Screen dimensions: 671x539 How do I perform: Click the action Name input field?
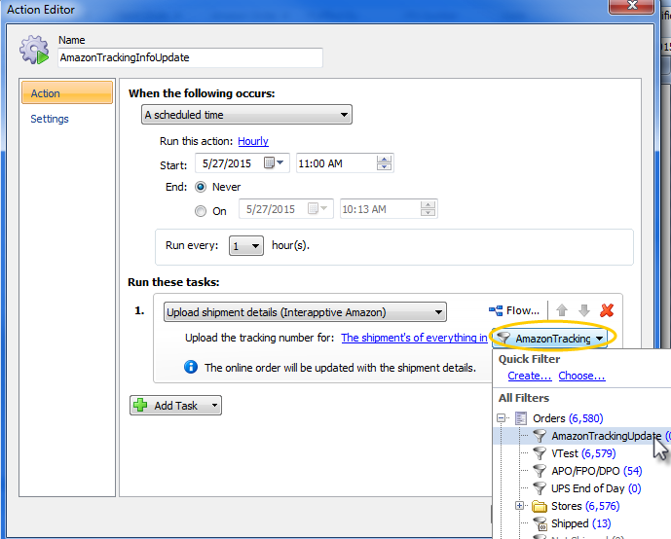tap(191, 57)
